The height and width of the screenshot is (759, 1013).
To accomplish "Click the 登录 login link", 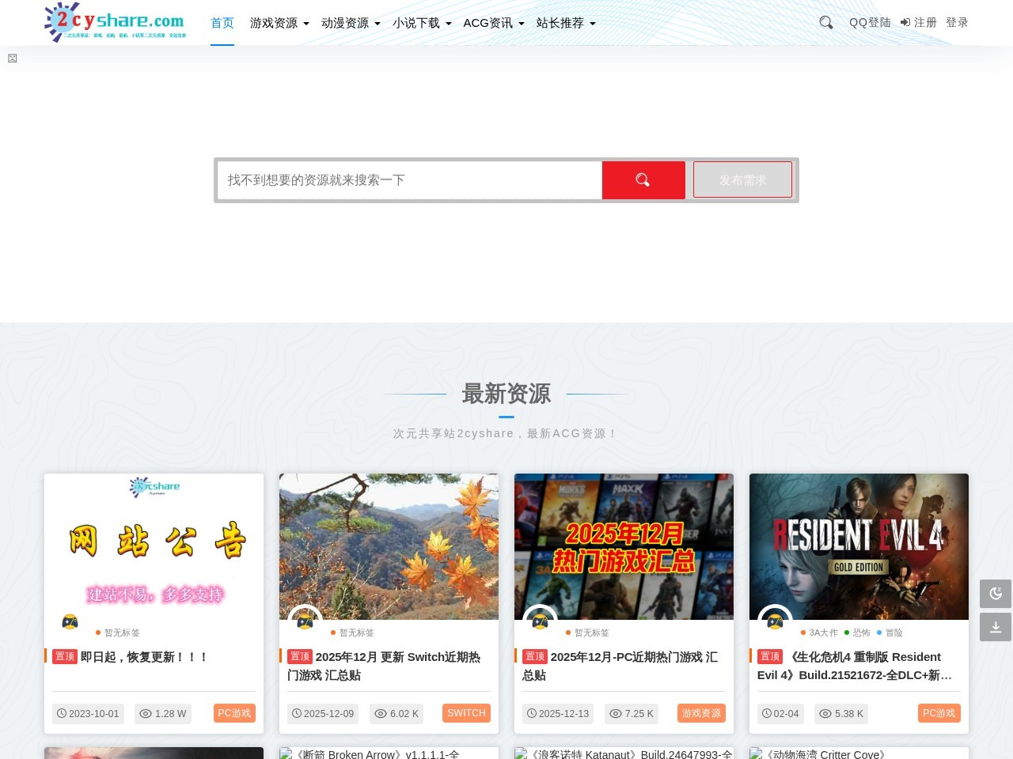I will (957, 22).
